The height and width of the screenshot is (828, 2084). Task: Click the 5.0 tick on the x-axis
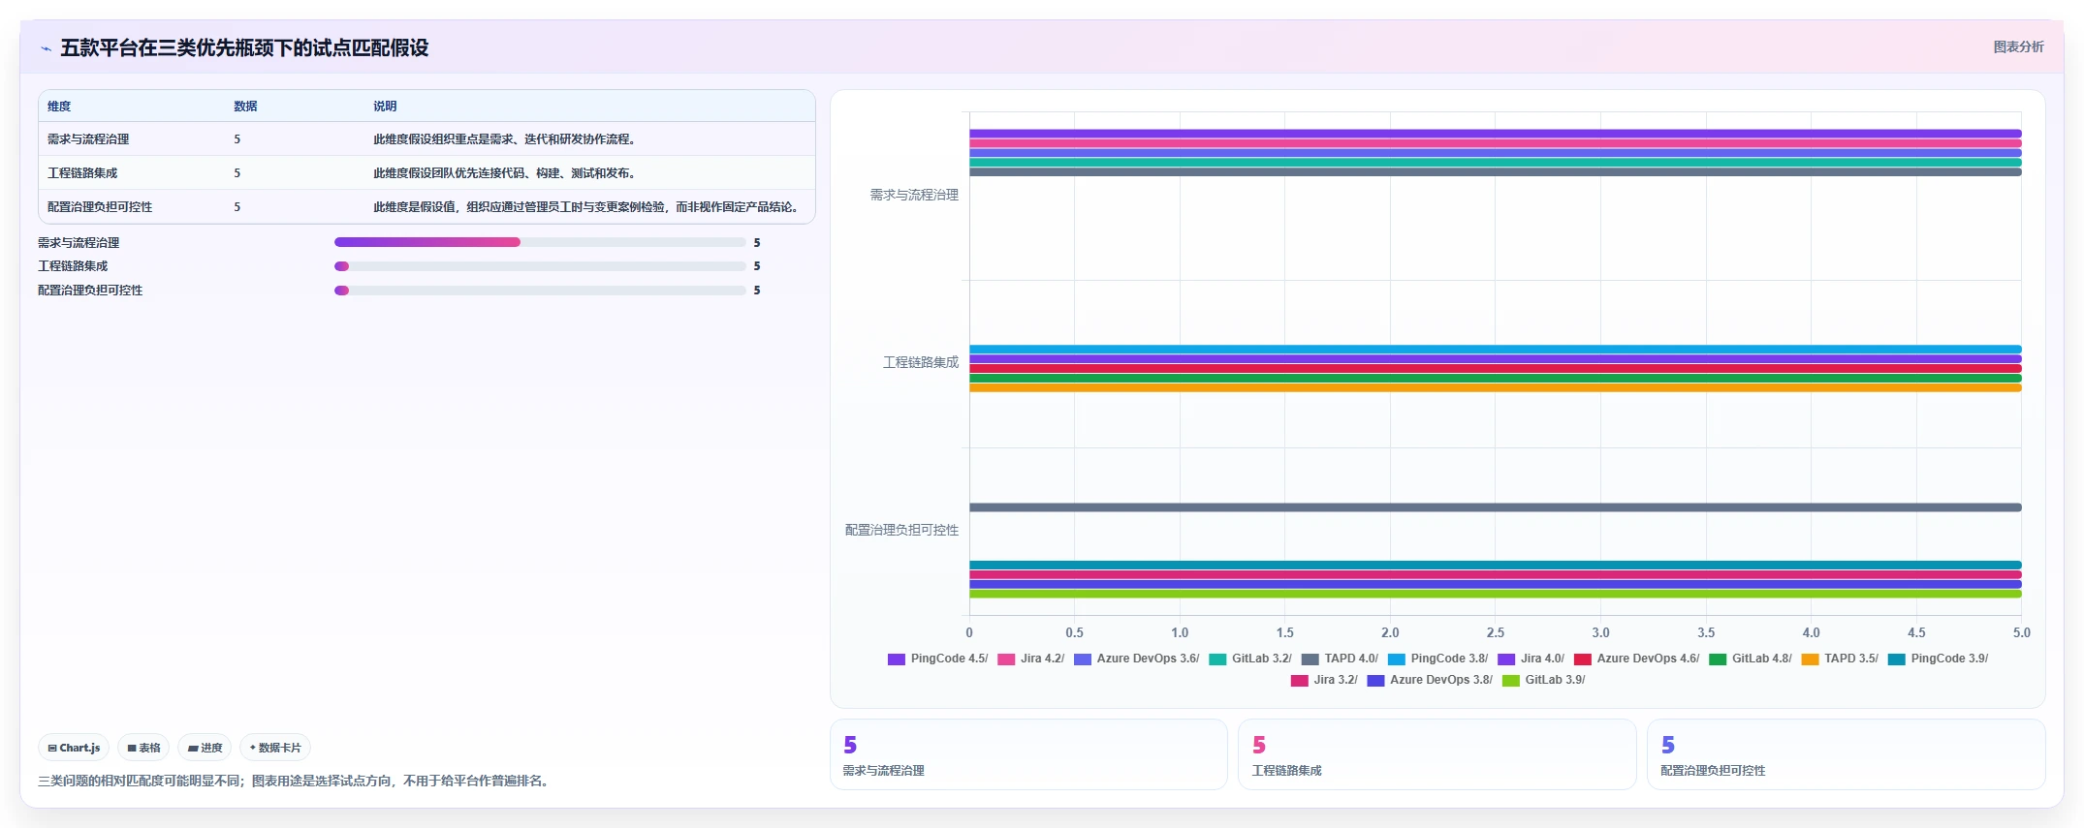click(x=2021, y=632)
